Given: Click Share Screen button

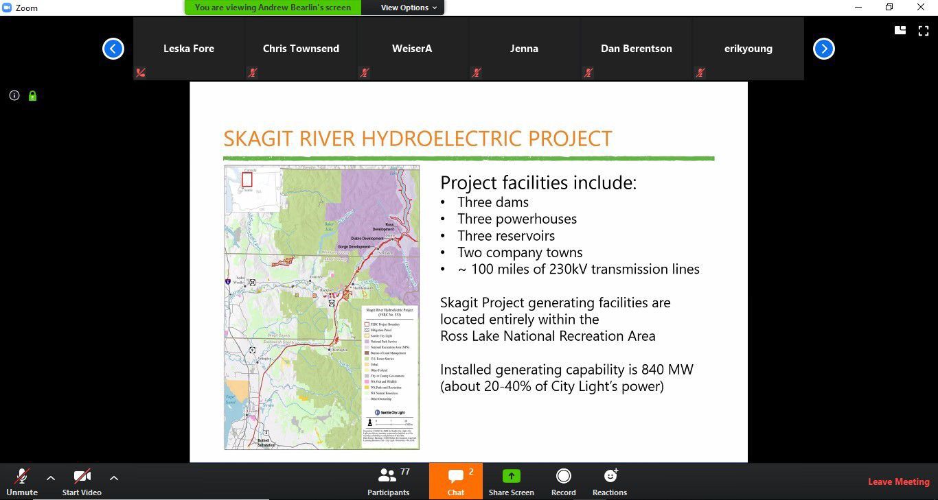Looking at the screenshot, I should pos(512,481).
